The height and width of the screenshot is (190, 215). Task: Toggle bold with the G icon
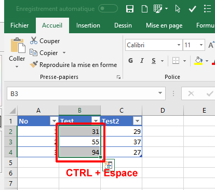coord(131,61)
